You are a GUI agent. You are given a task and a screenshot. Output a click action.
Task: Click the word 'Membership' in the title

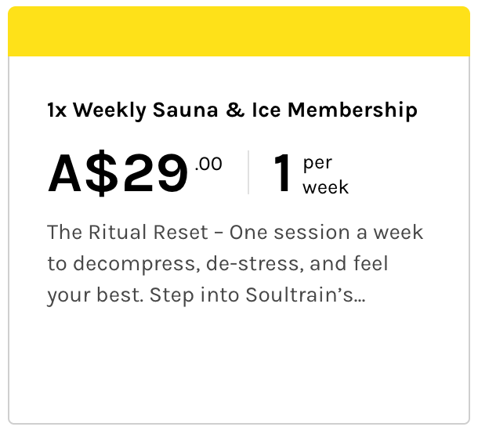click(x=353, y=110)
